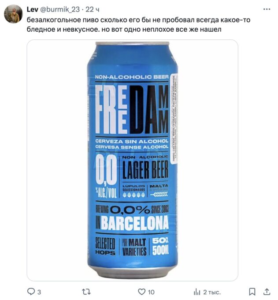Click the FREE DAMM logo on can
This screenshot has width=278, height=300.
tap(132, 109)
